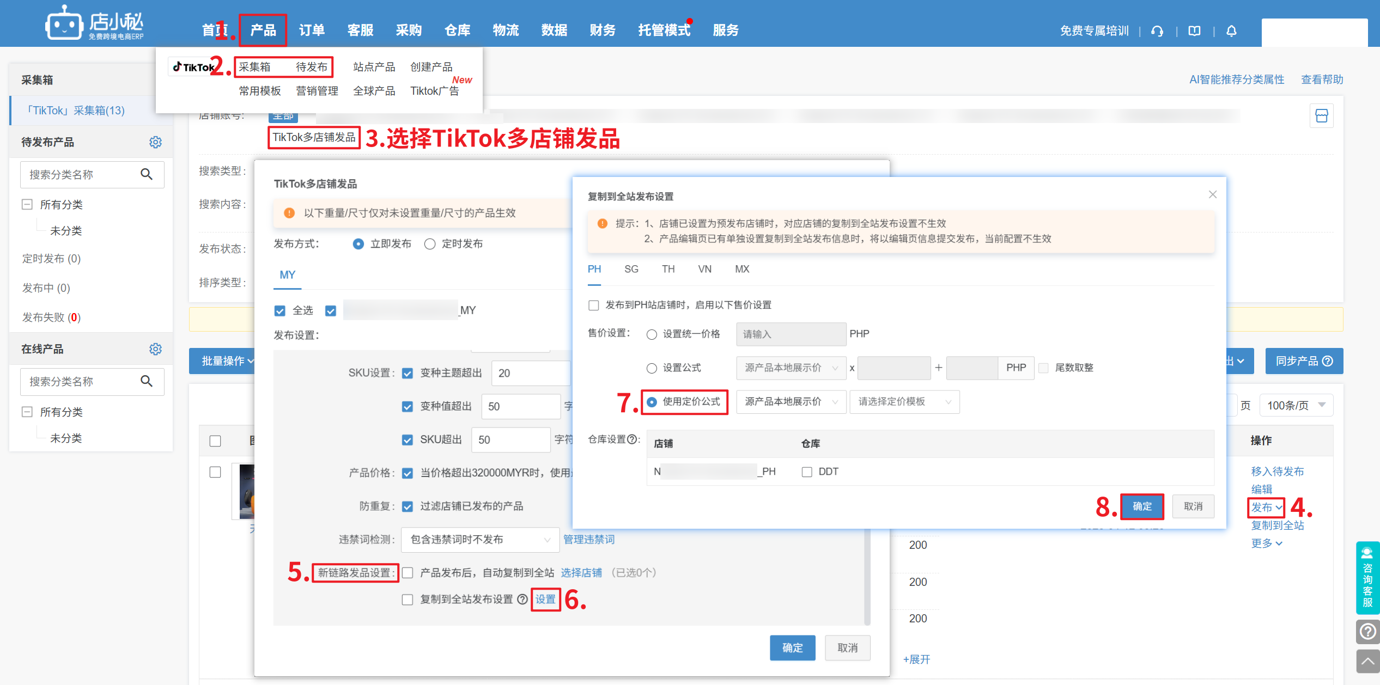Open the 请选择定价模板 dropdown
The width and height of the screenshot is (1380, 685).
pos(904,402)
